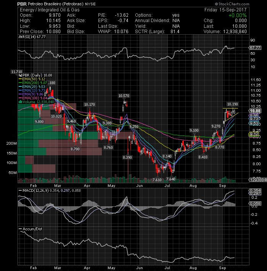Click the Chg value 0.000
This screenshot has width=267, height=271.
pos(241,21)
